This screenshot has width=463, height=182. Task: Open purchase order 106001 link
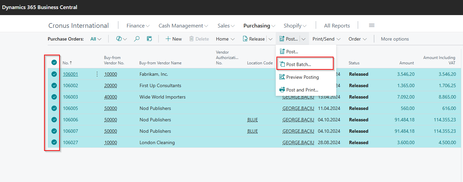[x=70, y=74]
